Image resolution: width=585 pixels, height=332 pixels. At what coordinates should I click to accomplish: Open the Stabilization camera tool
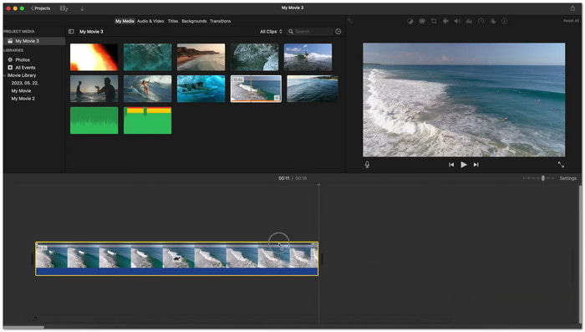(x=445, y=21)
